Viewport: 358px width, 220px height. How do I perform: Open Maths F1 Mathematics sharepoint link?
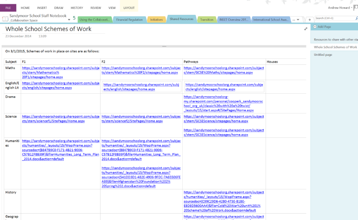(60, 72)
